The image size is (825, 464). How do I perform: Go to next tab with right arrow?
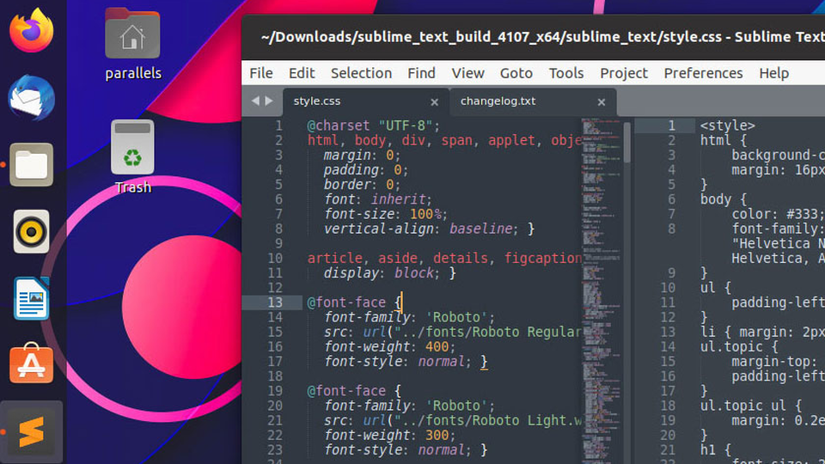[x=269, y=101]
